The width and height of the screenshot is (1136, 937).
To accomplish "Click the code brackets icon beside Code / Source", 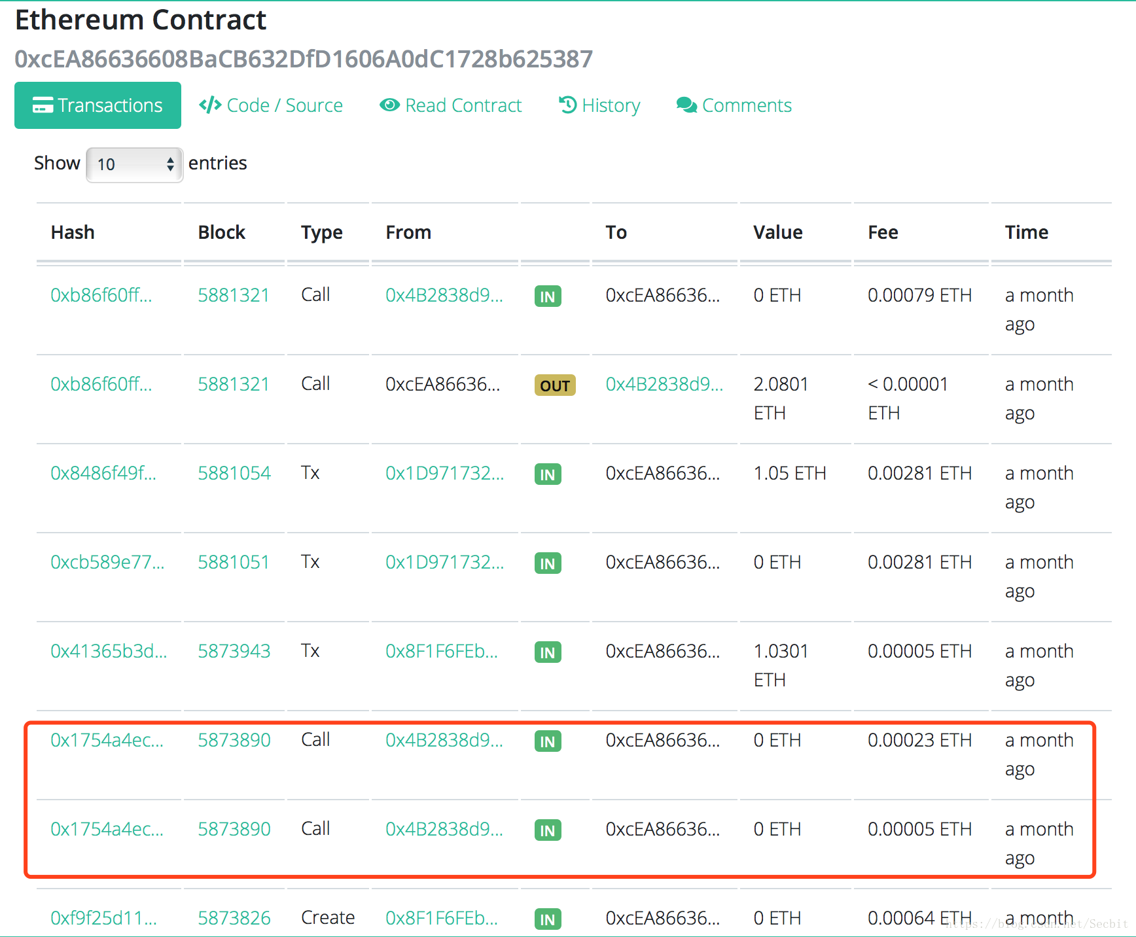I will tap(210, 105).
